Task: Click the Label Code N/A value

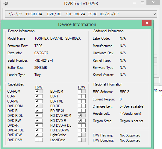Action: [123, 38]
